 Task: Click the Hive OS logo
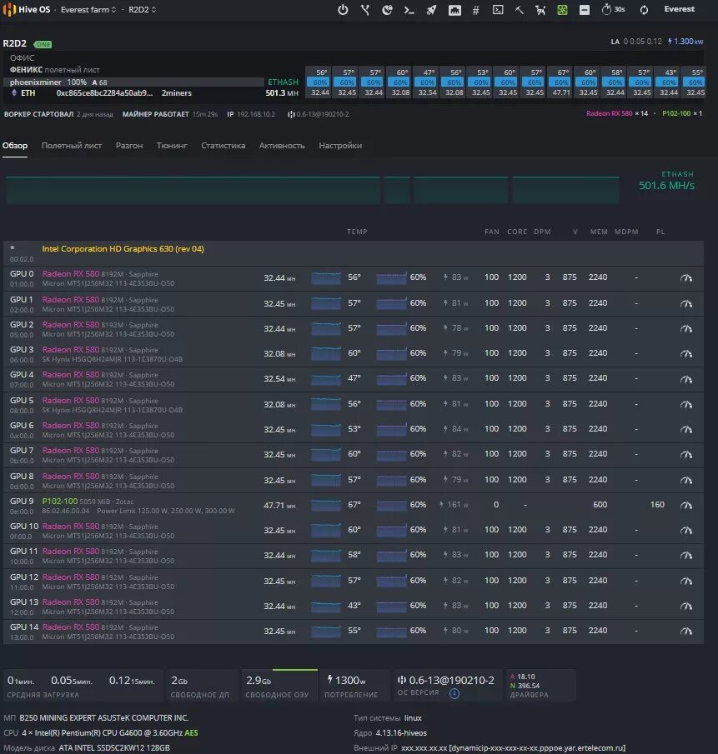click(x=27, y=9)
